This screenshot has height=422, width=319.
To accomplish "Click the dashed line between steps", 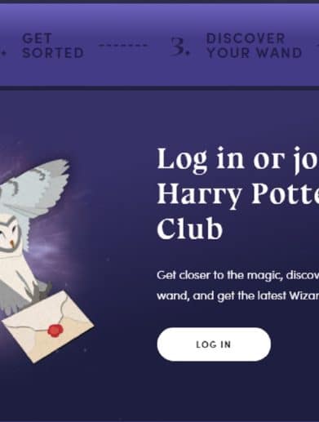I will click(x=123, y=46).
